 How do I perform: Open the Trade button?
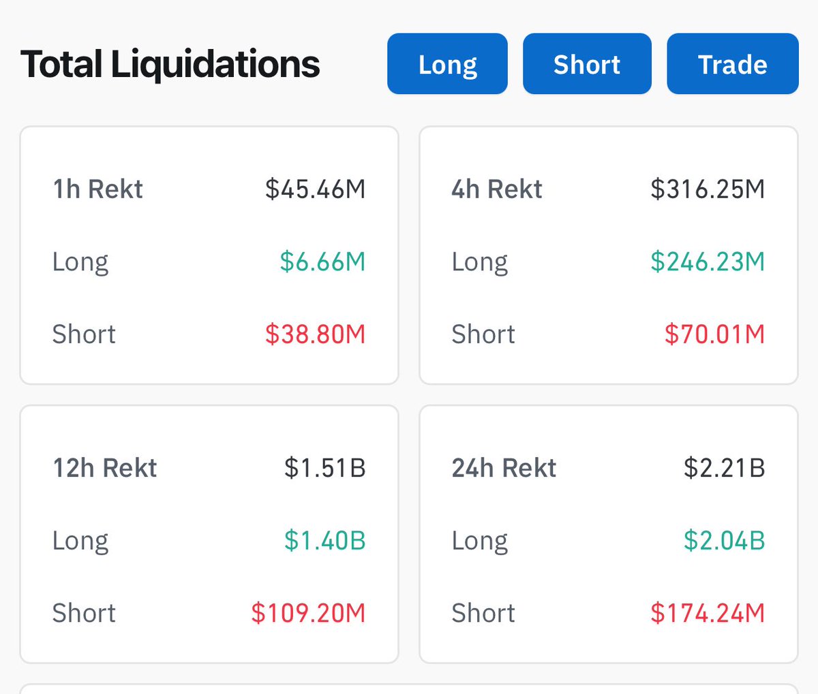pos(732,64)
